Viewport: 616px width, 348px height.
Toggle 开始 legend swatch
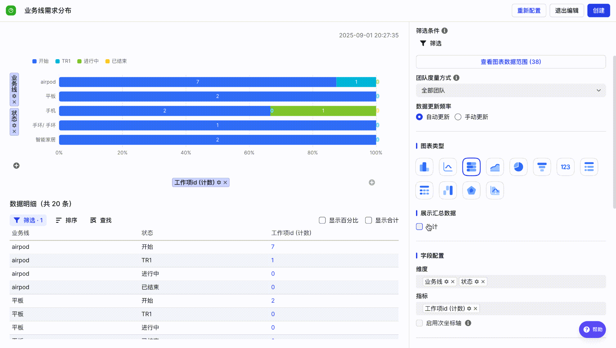34,61
